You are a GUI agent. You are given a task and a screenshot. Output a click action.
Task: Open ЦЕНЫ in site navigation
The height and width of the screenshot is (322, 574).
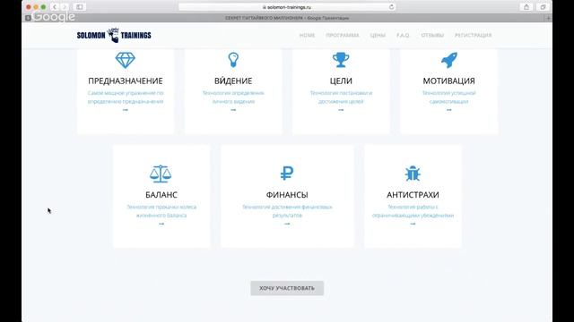click(378, 35)
